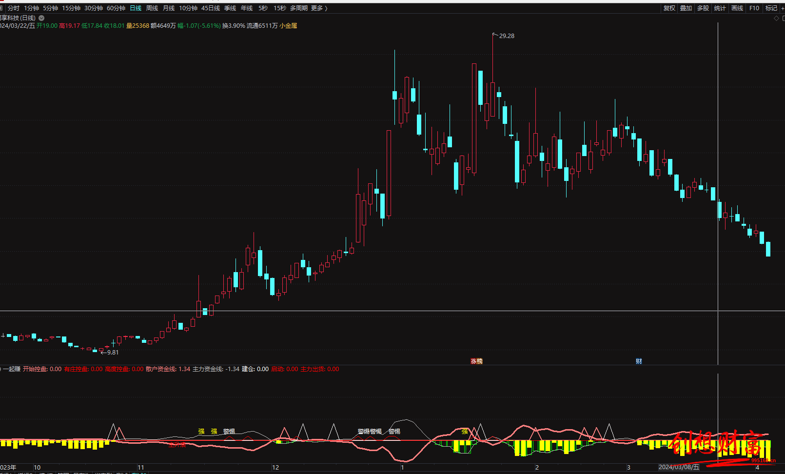Click the 财 financial event marker
This screenshot has height=474, width=785.
(639, 361)
